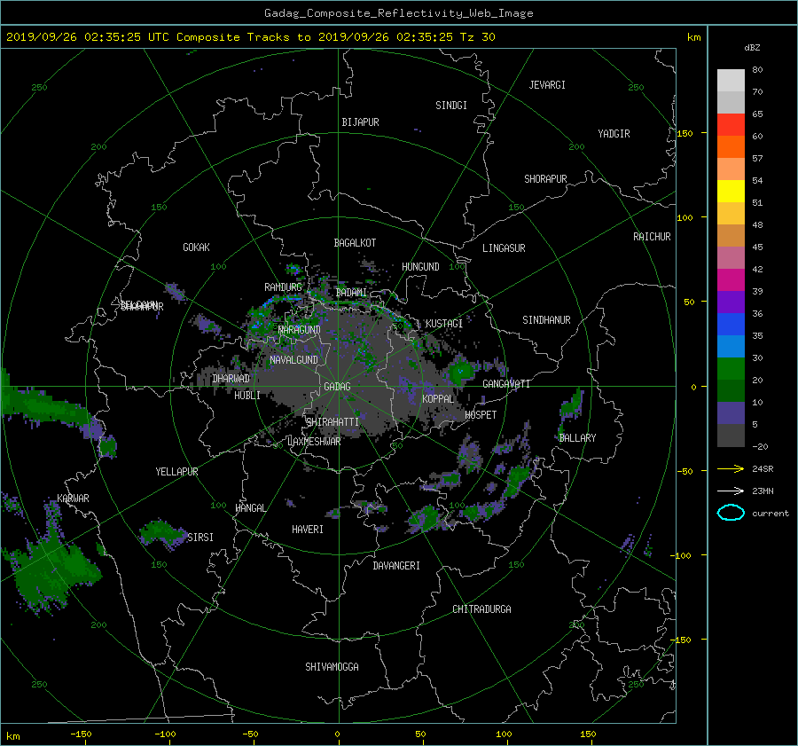Image resolution: width=798 pixels, height=746 pixels.
Task: Click the GOKAK city label
Action: click(x=196, y=247)
